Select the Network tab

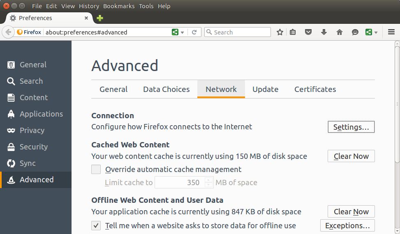pos(221,89)
